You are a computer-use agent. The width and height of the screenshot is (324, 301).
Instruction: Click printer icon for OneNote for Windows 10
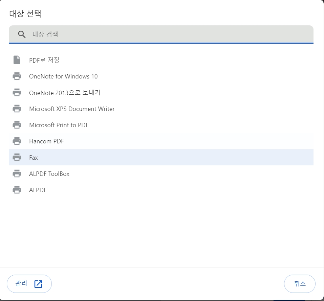(x=17, y=76)
